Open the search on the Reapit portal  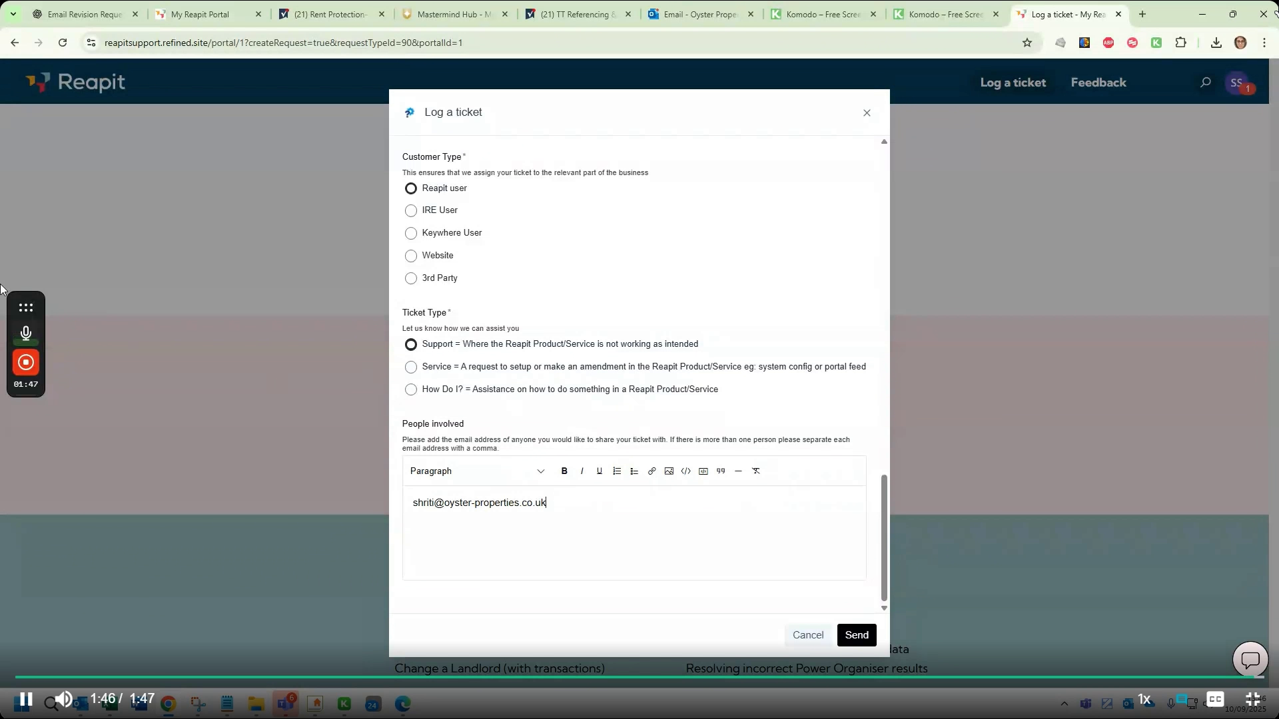pyautogui.click(x=1206, y=82)
